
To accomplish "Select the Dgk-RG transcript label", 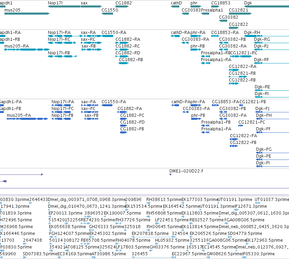I will (x=262, y=39).
